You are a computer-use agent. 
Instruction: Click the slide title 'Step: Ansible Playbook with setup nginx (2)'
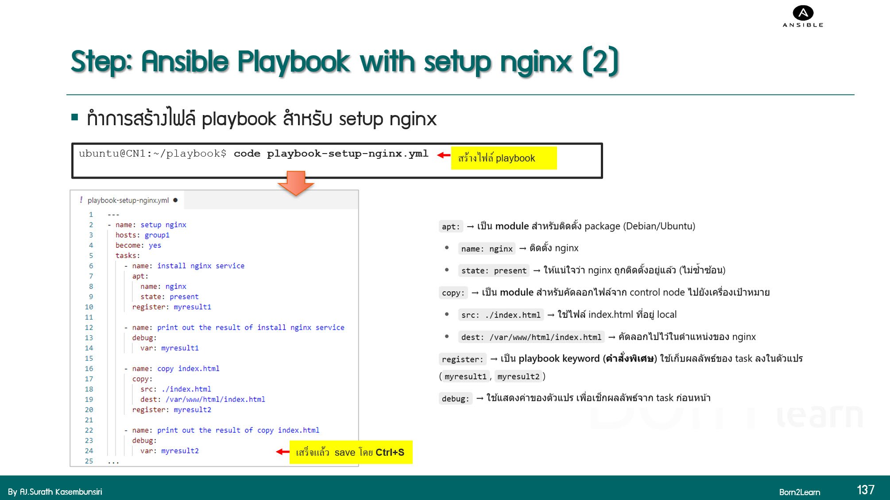click(x=344, y=62)
